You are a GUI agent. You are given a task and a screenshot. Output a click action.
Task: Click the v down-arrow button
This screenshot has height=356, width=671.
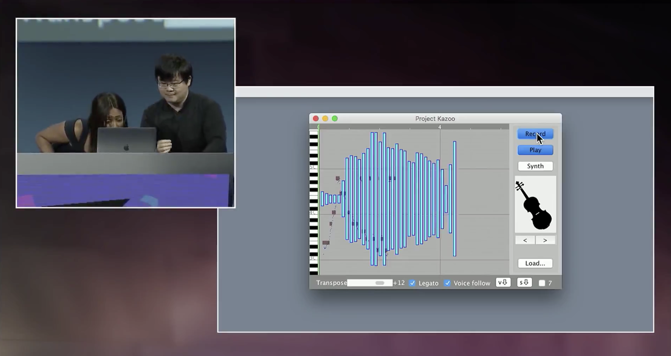click(x=503, y=283)
